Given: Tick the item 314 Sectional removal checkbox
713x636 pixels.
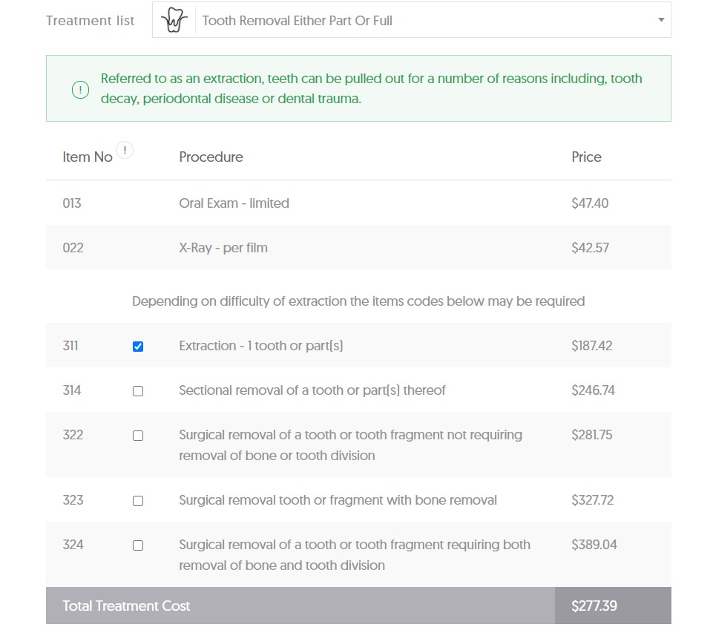Looking at the screenshot, I should 138,391.
